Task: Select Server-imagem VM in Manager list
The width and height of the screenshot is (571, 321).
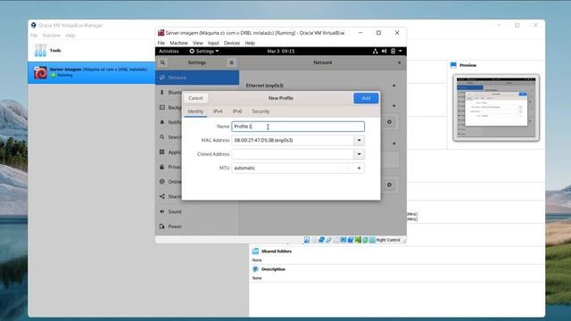Action: pyautogui.click(x=91, y=72)
